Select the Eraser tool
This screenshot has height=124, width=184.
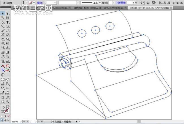tap(8, 35)
